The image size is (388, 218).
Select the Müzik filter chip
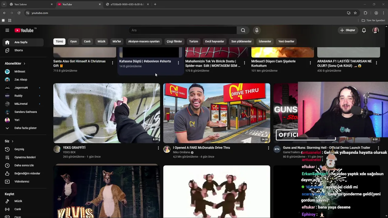coord(102,41)
